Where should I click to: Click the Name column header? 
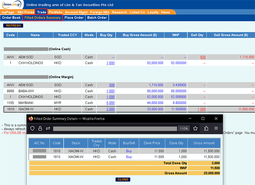(x=35, y=35)
